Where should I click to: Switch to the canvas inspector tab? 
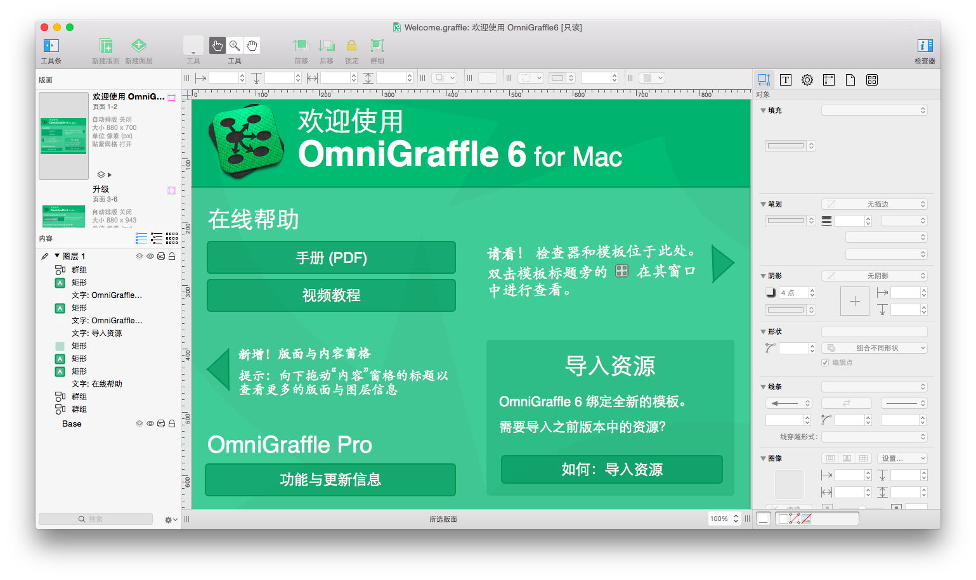pyautogui.click(x=828, y=80)
